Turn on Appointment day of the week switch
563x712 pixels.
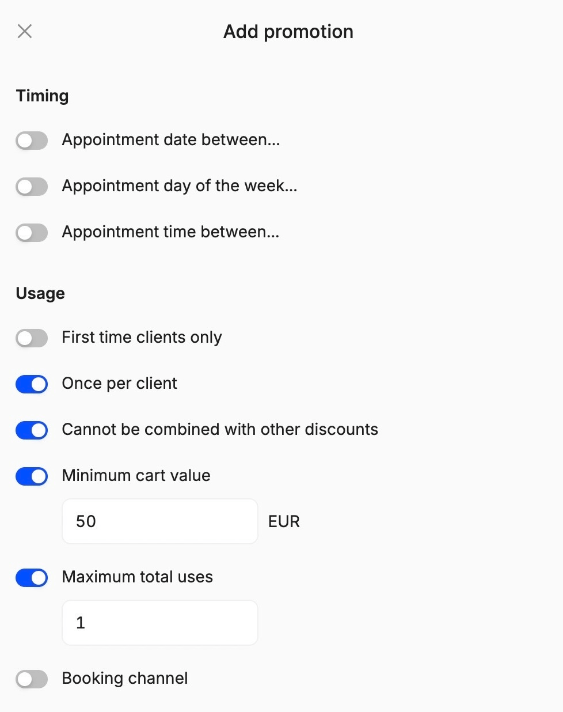pyautogui.click(x=32, y=186)
